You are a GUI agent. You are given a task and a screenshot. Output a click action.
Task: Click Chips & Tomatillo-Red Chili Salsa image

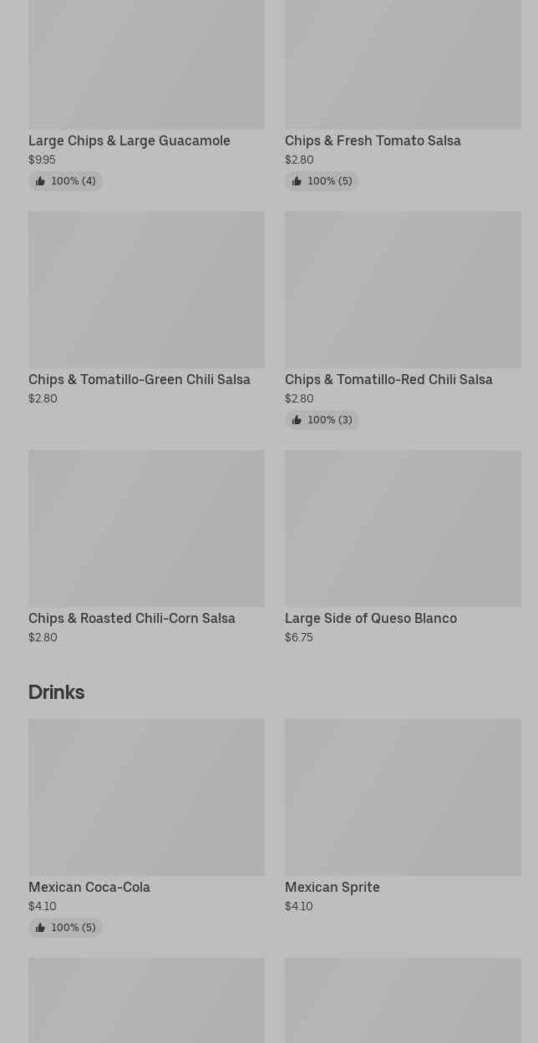click(403, 290)
